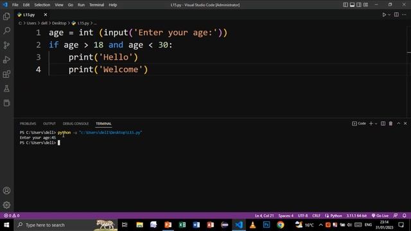This screenshot has width=411, height=231.
Task: Open the new terminal launch profile dropdown
Action: click(x=376, y=123)
